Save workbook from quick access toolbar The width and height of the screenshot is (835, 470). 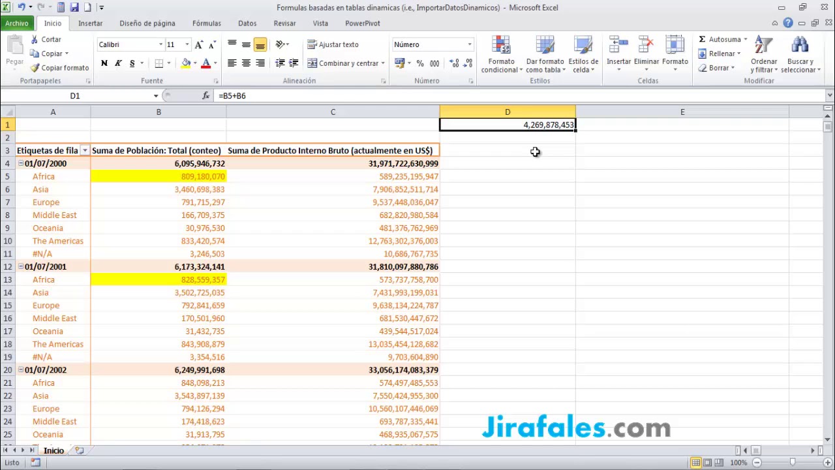pos(74,7)
